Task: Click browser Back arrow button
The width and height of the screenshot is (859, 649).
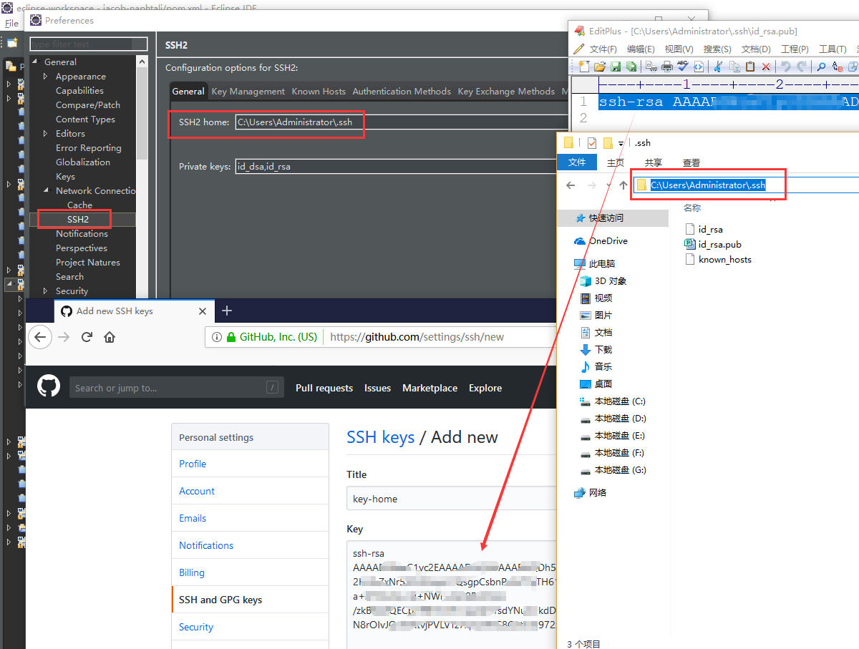Action: point(40,336)
